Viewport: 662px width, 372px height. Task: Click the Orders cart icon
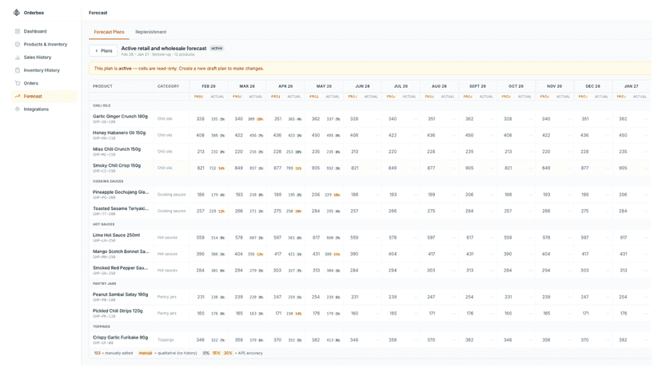click(18, 83)
